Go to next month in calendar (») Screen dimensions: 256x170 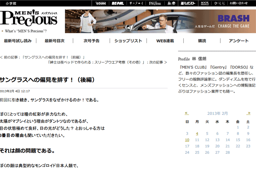point(248,113)
